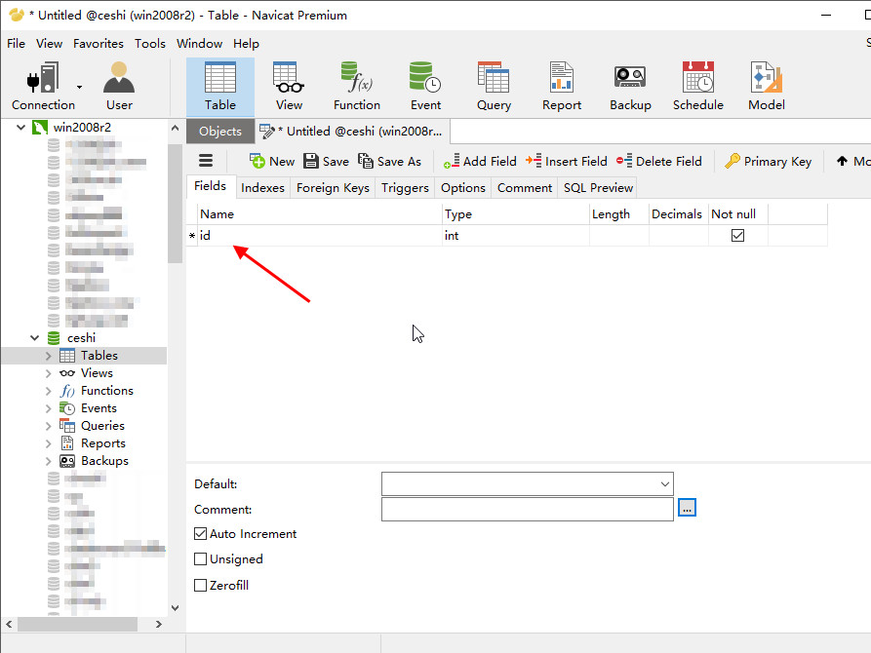This screenshot has height=653, width=871.
Task: Open the comment editor ellipsis button
Action: click(x=687, y=508)
